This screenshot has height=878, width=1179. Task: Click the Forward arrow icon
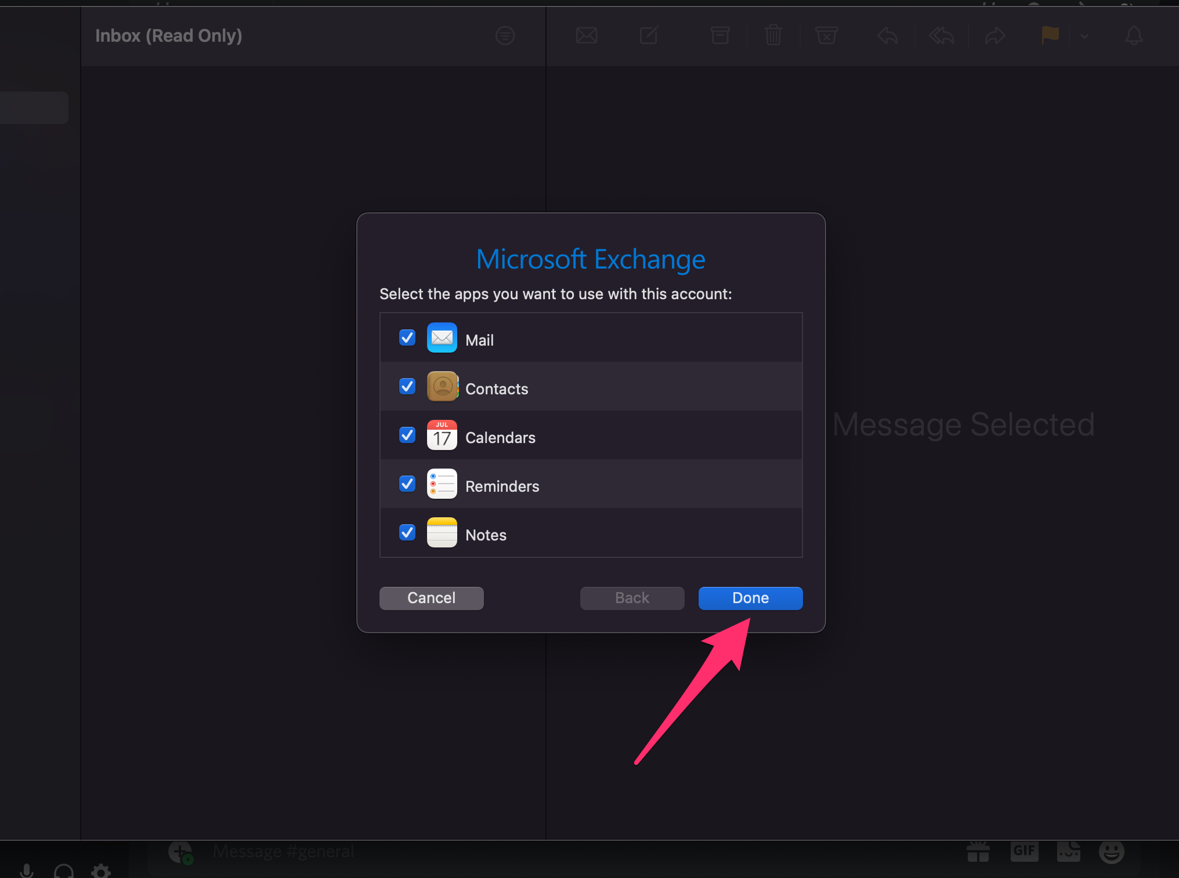pyautogui.click(x=995, y=36)
